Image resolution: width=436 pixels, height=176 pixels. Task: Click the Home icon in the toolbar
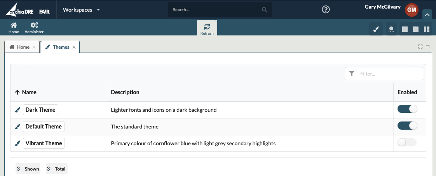(14, 25)
